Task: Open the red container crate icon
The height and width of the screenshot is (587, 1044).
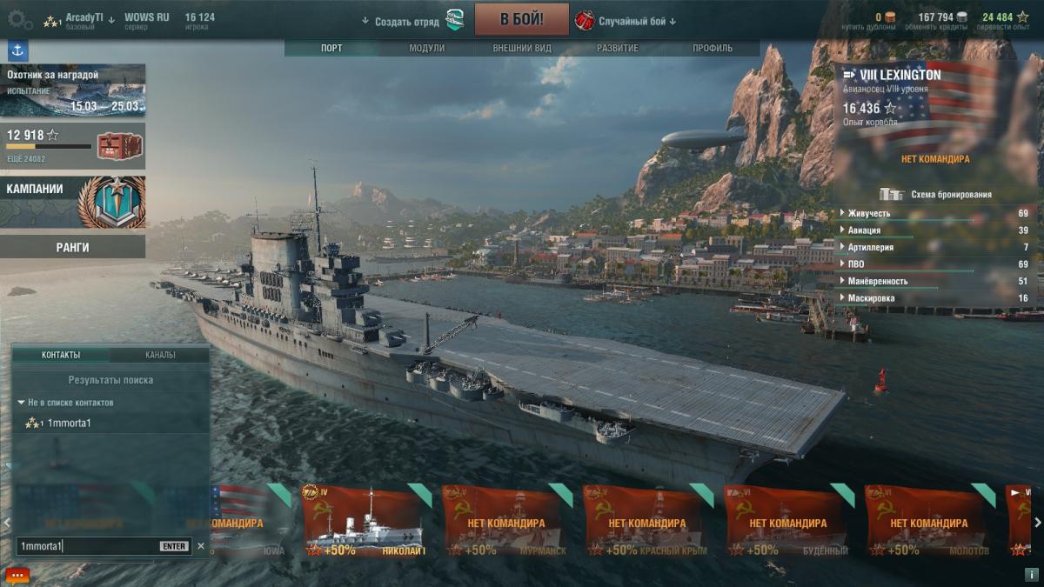Action: click(116, 146)
